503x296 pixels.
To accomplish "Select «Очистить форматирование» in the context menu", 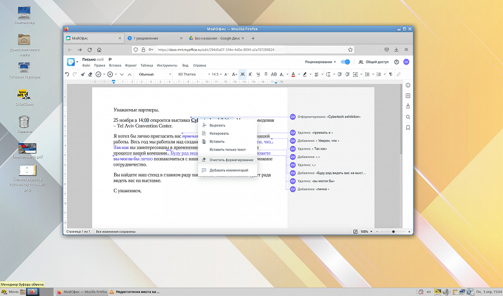I will [x=231, y=159].
